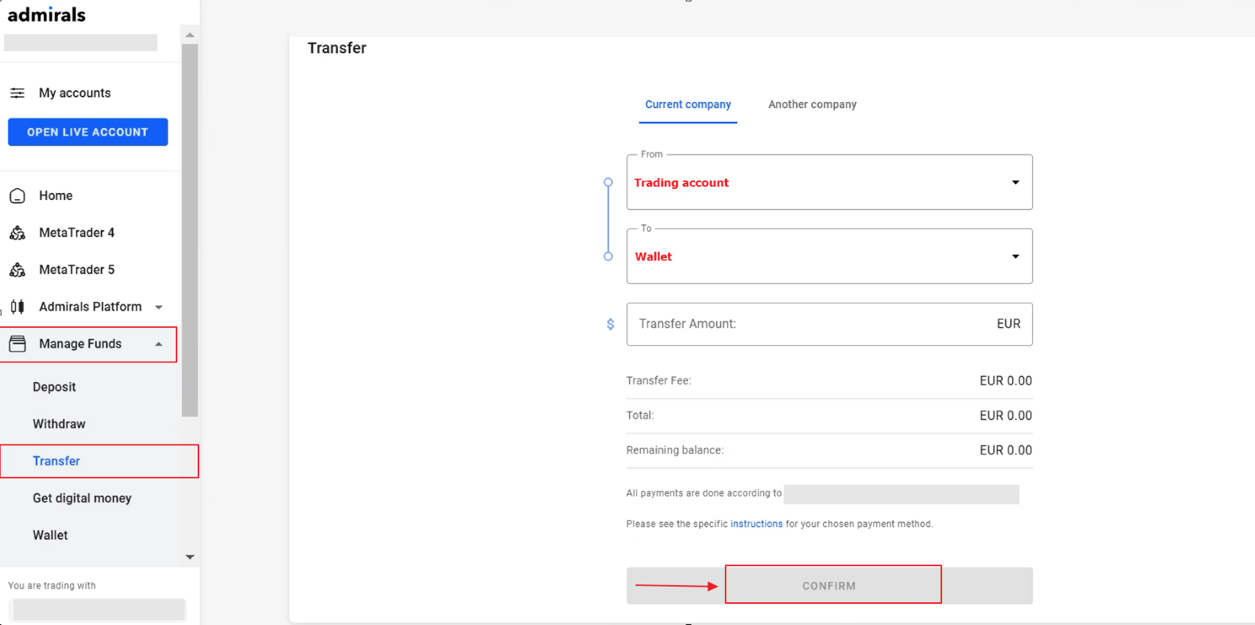The width and height of the screenshot is (1255, 625).
Task: Click the admirals logo
Action: coord(46,14)
